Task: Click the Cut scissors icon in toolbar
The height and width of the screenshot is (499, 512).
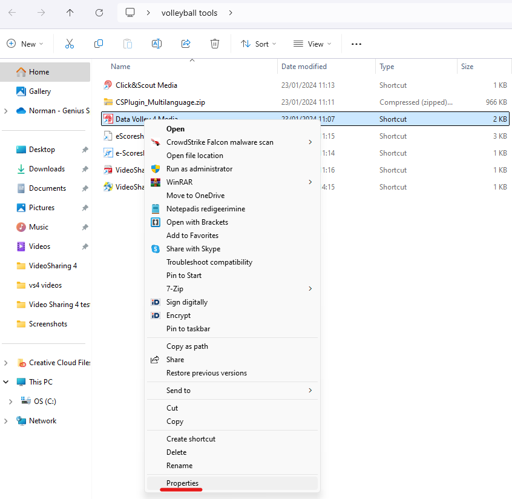Action: 70,44
